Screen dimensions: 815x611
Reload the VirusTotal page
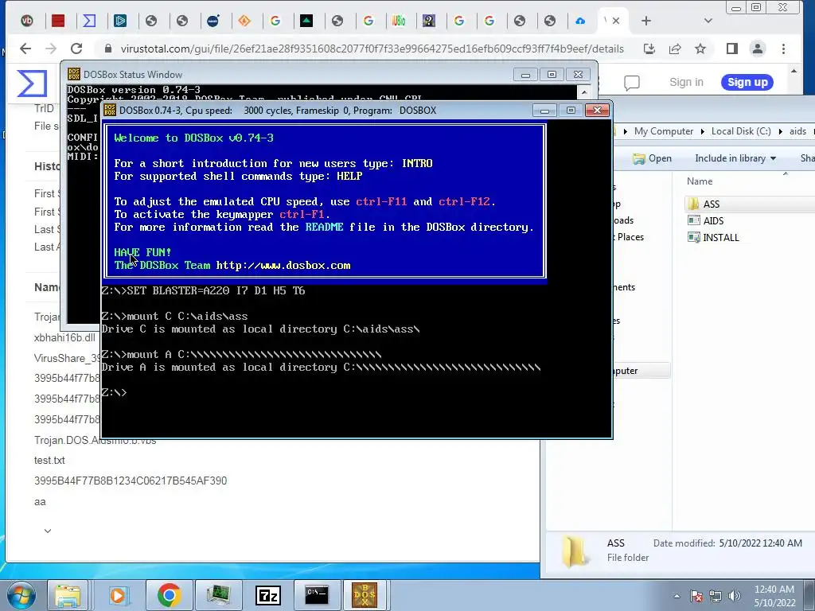[x=76, y=49]
